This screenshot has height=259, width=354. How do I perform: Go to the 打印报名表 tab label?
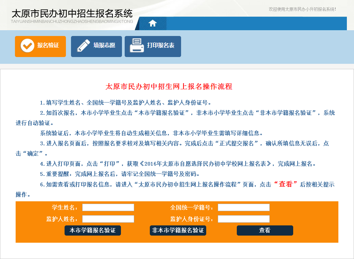point(161,45)
